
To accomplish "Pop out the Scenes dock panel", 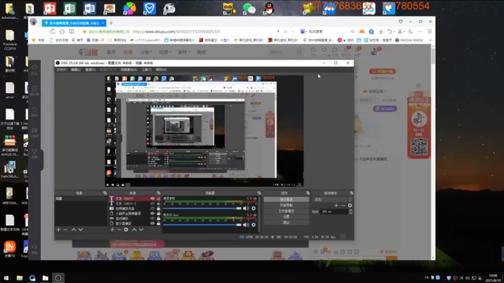I will [x=105, y=193].
